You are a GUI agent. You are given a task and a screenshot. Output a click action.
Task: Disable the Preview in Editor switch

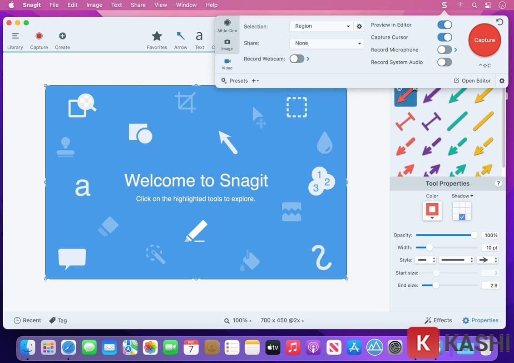(x=445, y=25)
